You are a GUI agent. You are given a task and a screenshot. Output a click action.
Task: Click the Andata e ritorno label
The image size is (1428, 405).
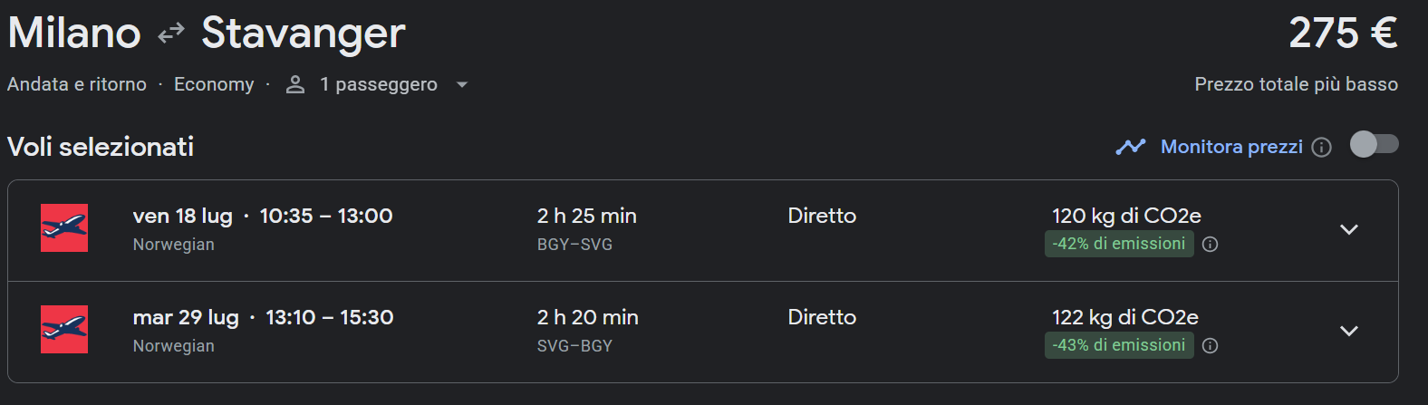[x=77, y=84]
